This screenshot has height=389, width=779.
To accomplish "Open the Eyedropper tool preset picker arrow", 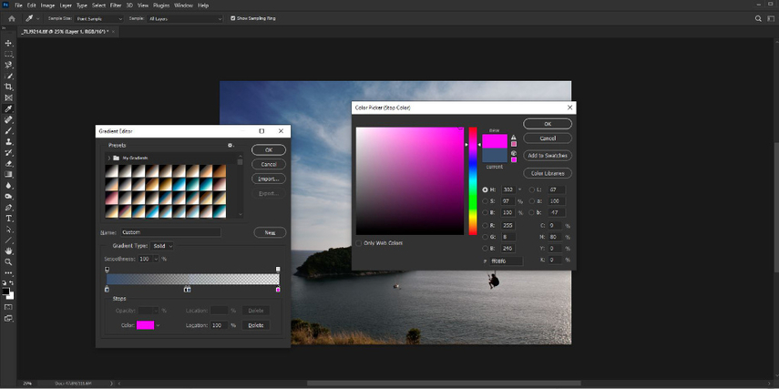I will (x=38, y=18).
